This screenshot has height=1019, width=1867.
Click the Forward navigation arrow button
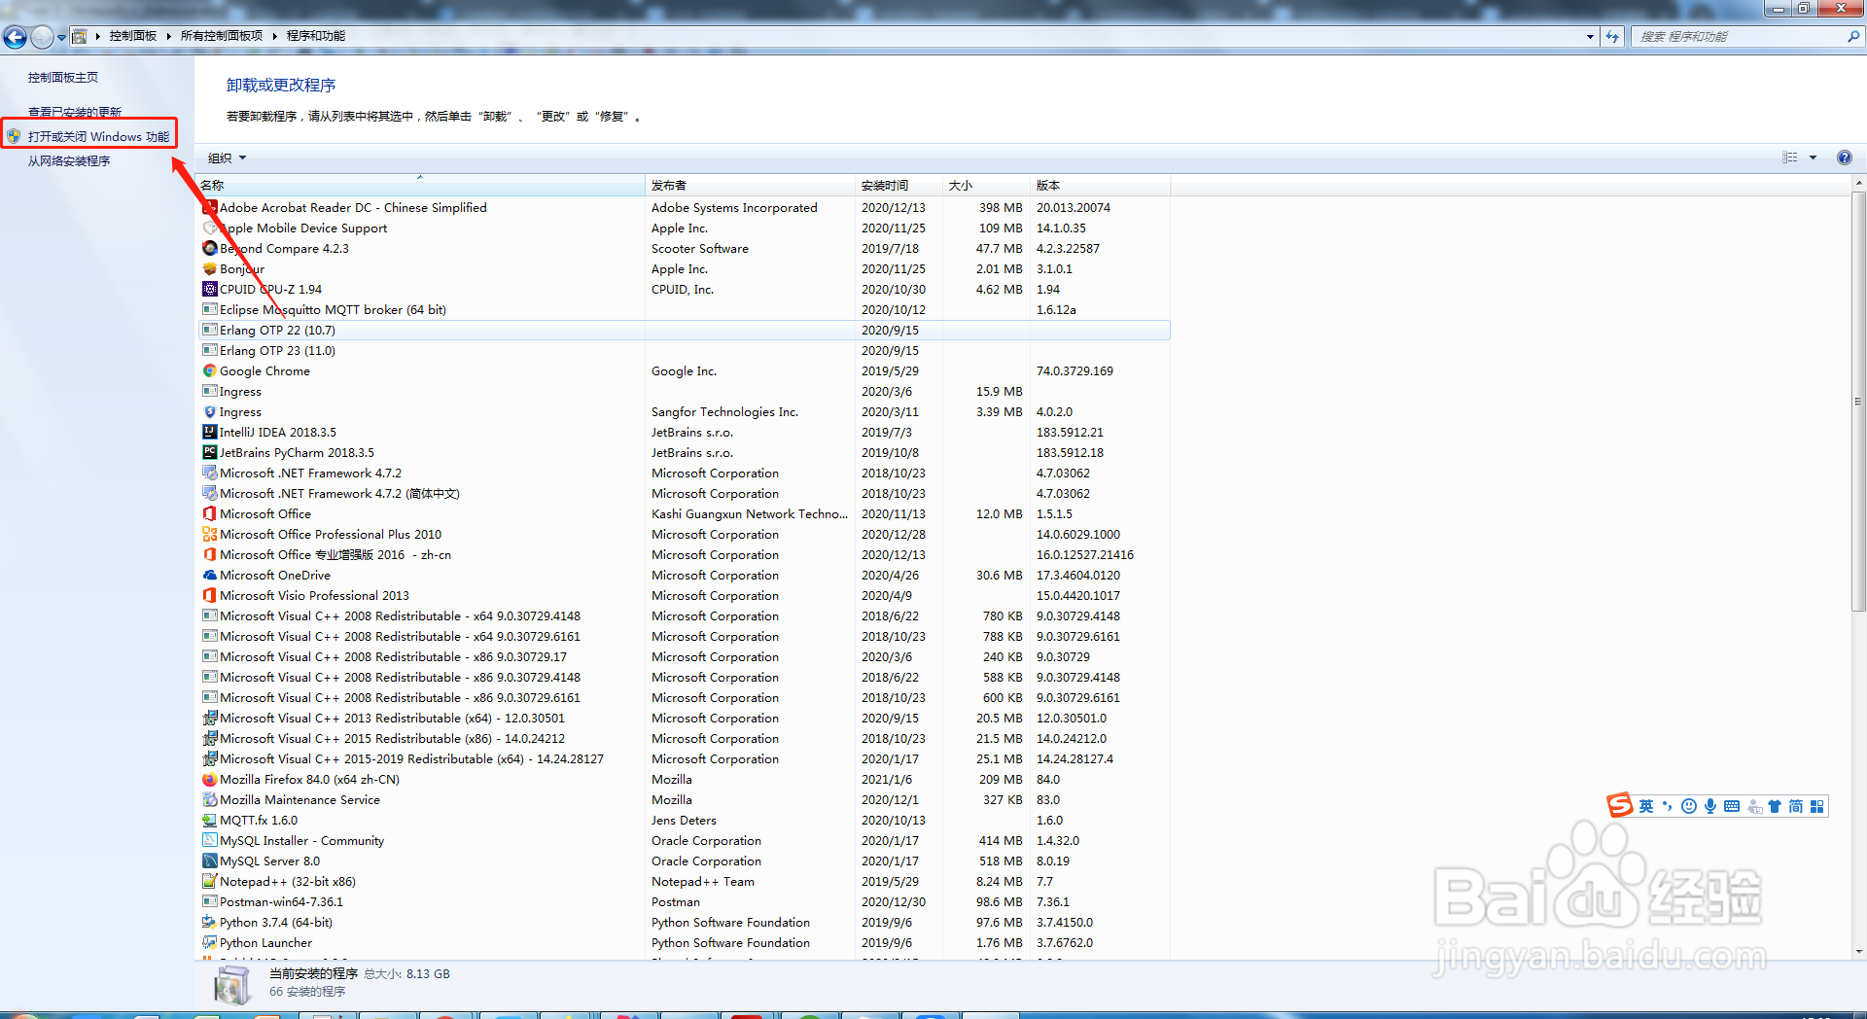[42, 37]
